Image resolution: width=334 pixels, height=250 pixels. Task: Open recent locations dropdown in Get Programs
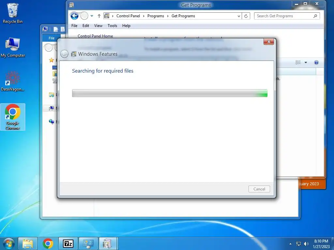(x=92, y=16)
